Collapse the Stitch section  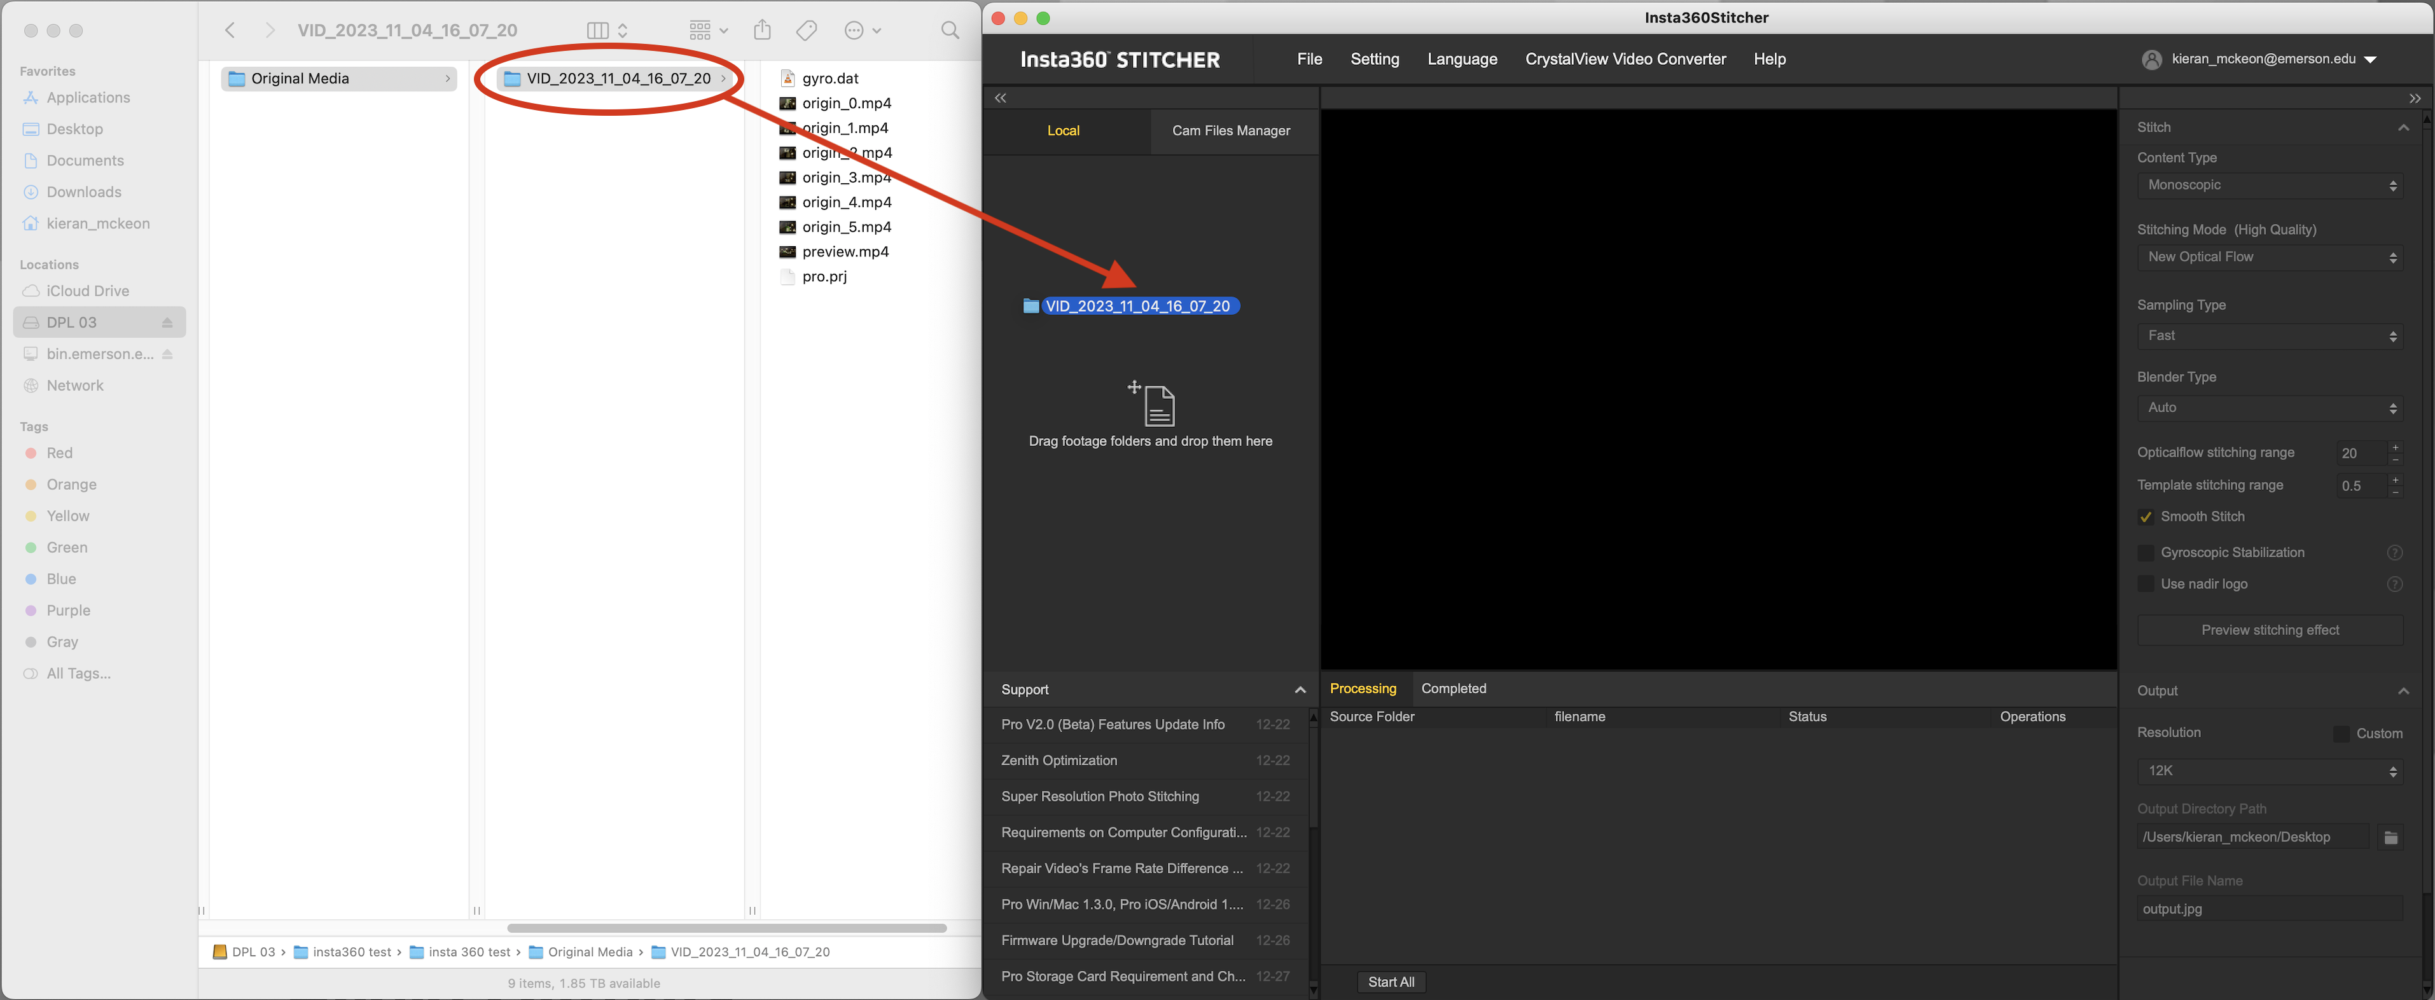pyautogui.click(x=2403, y=128)
